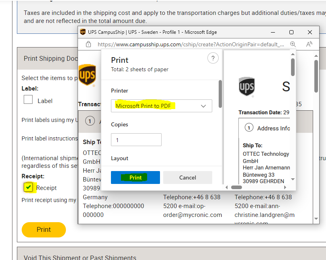
Task: Click the 'Address Info' heading in preview
Action: pos(273,128)
